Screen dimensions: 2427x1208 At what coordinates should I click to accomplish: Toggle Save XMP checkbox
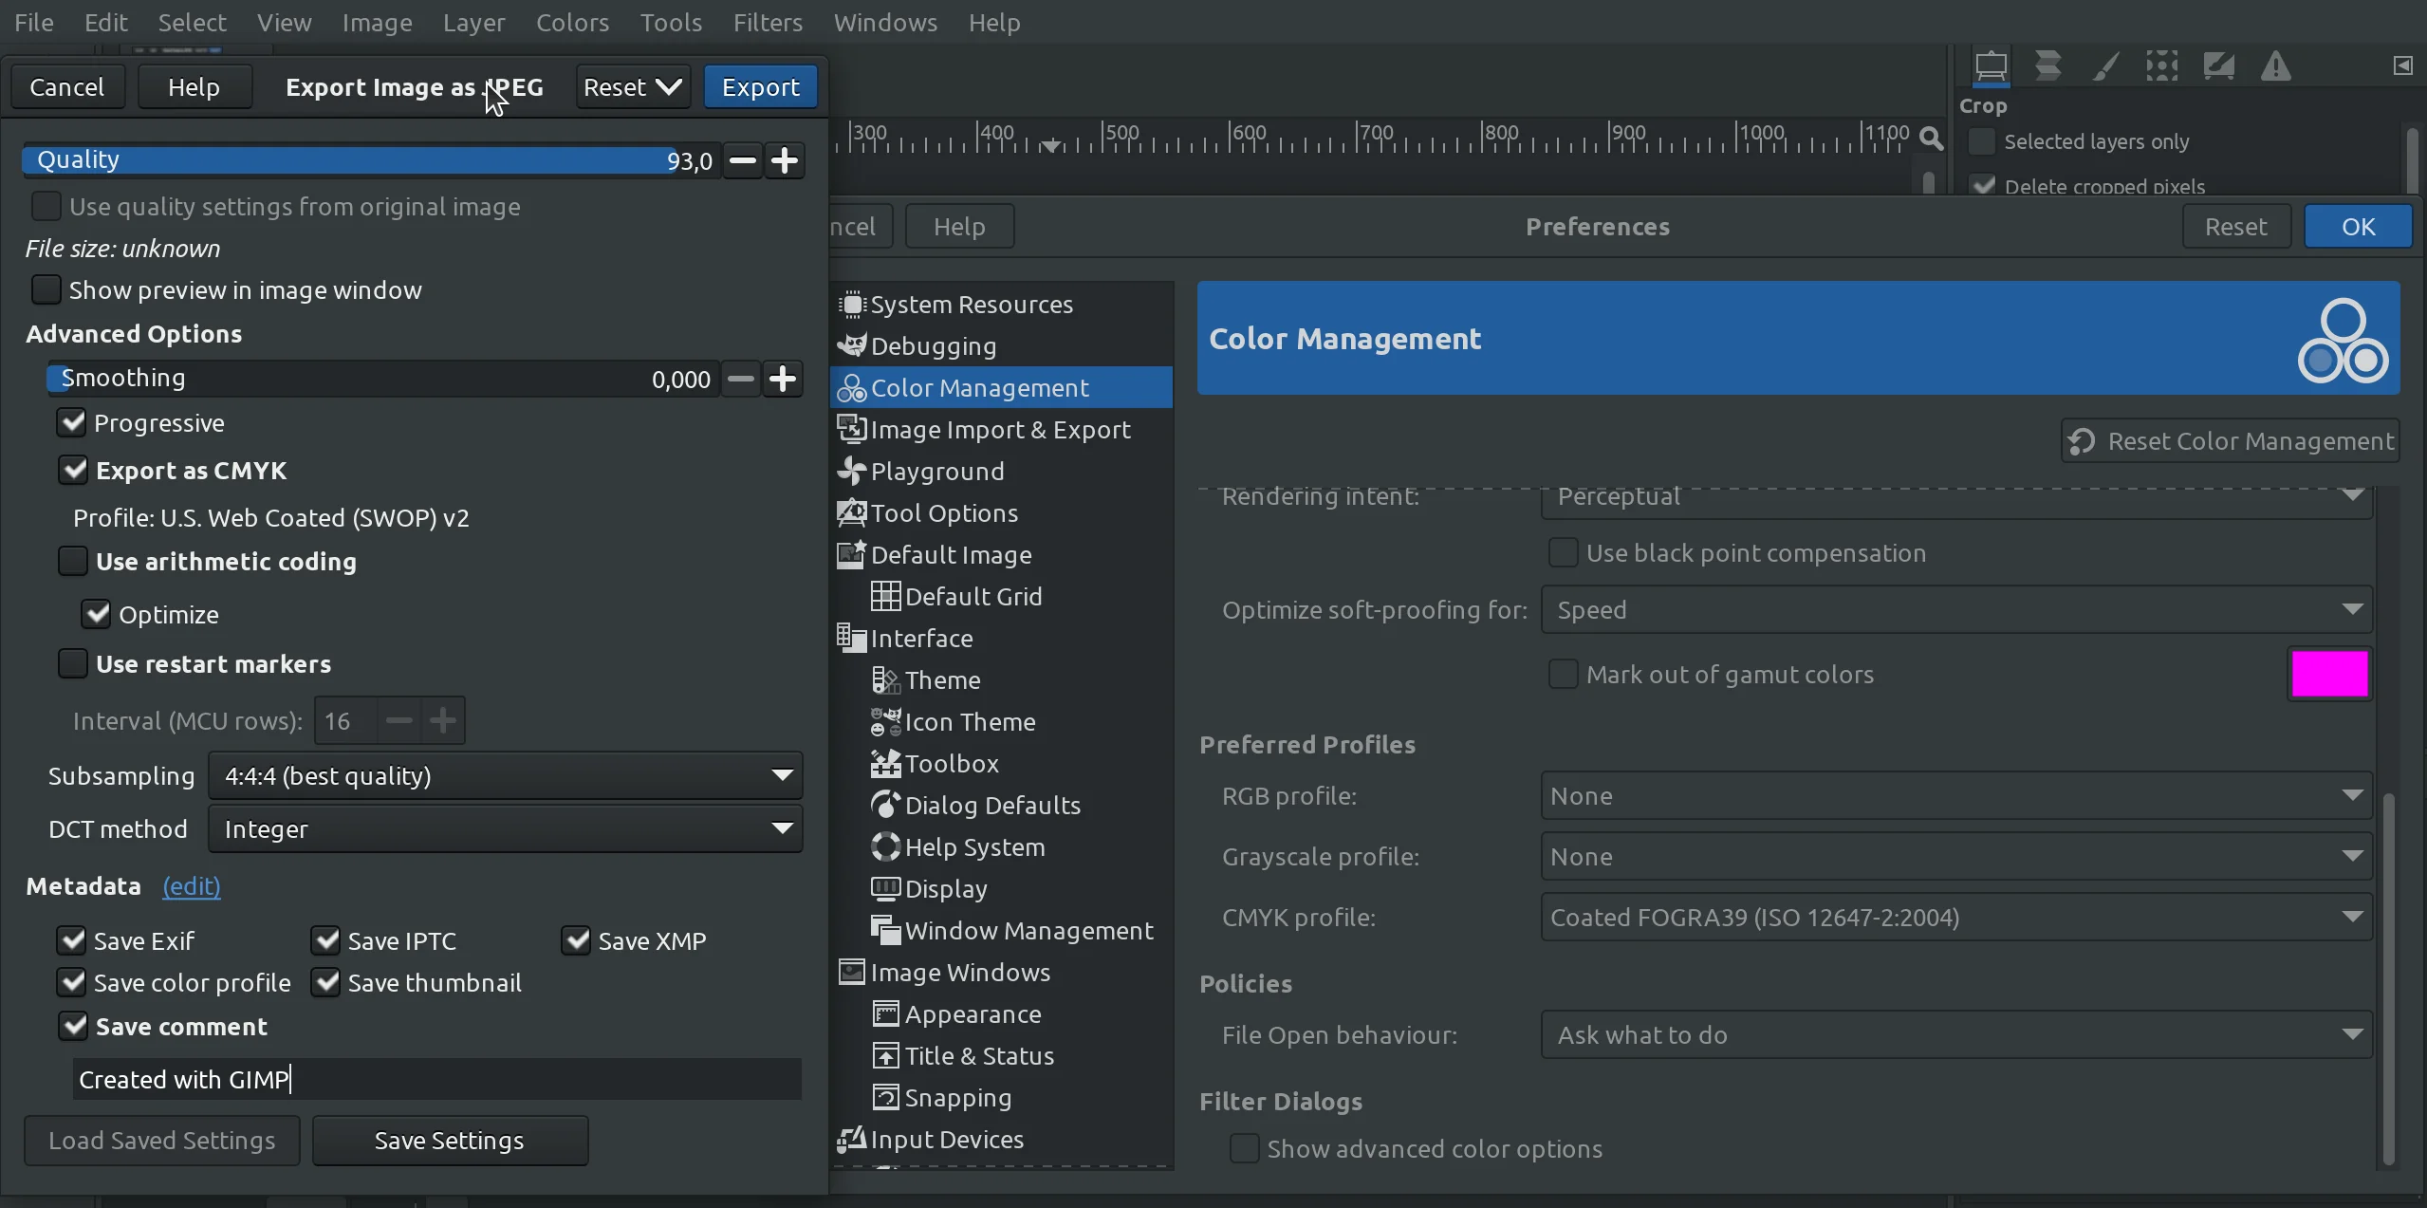click(576, 941)
